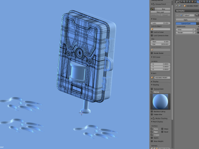Screen dimensions: 199x149
Task: Collapse the Item panel
Action: tap(152, 73)
